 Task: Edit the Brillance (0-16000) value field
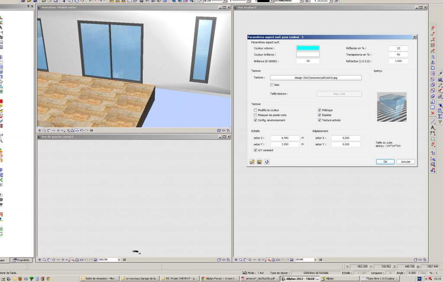point(308,61)
